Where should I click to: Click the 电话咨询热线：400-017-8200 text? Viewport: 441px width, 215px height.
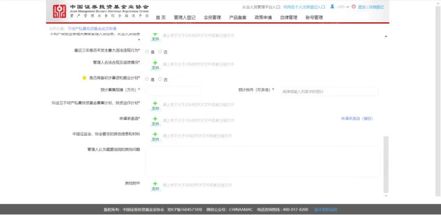click(x=282, y=210)
